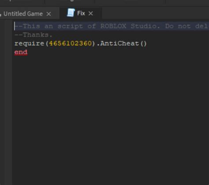Close the Fix script tab
Viewport: 209px width, 185px height.
click(91, 14)
